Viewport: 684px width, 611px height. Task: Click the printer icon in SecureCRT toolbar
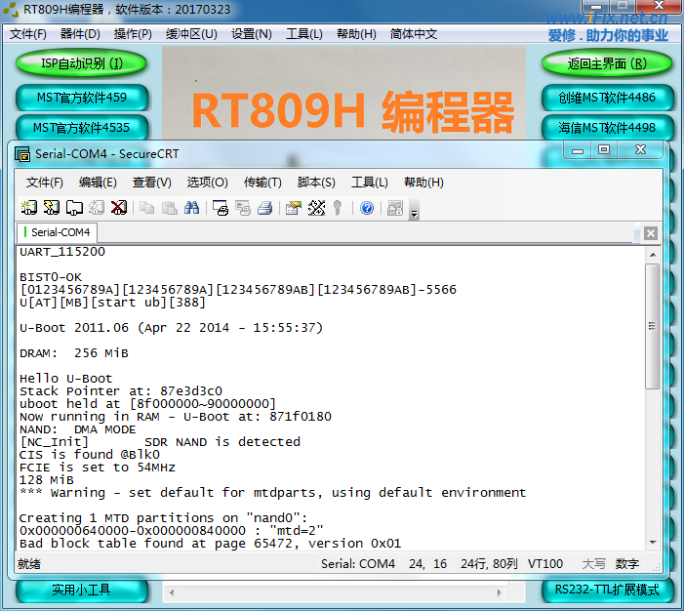click(x=265, y=208)
